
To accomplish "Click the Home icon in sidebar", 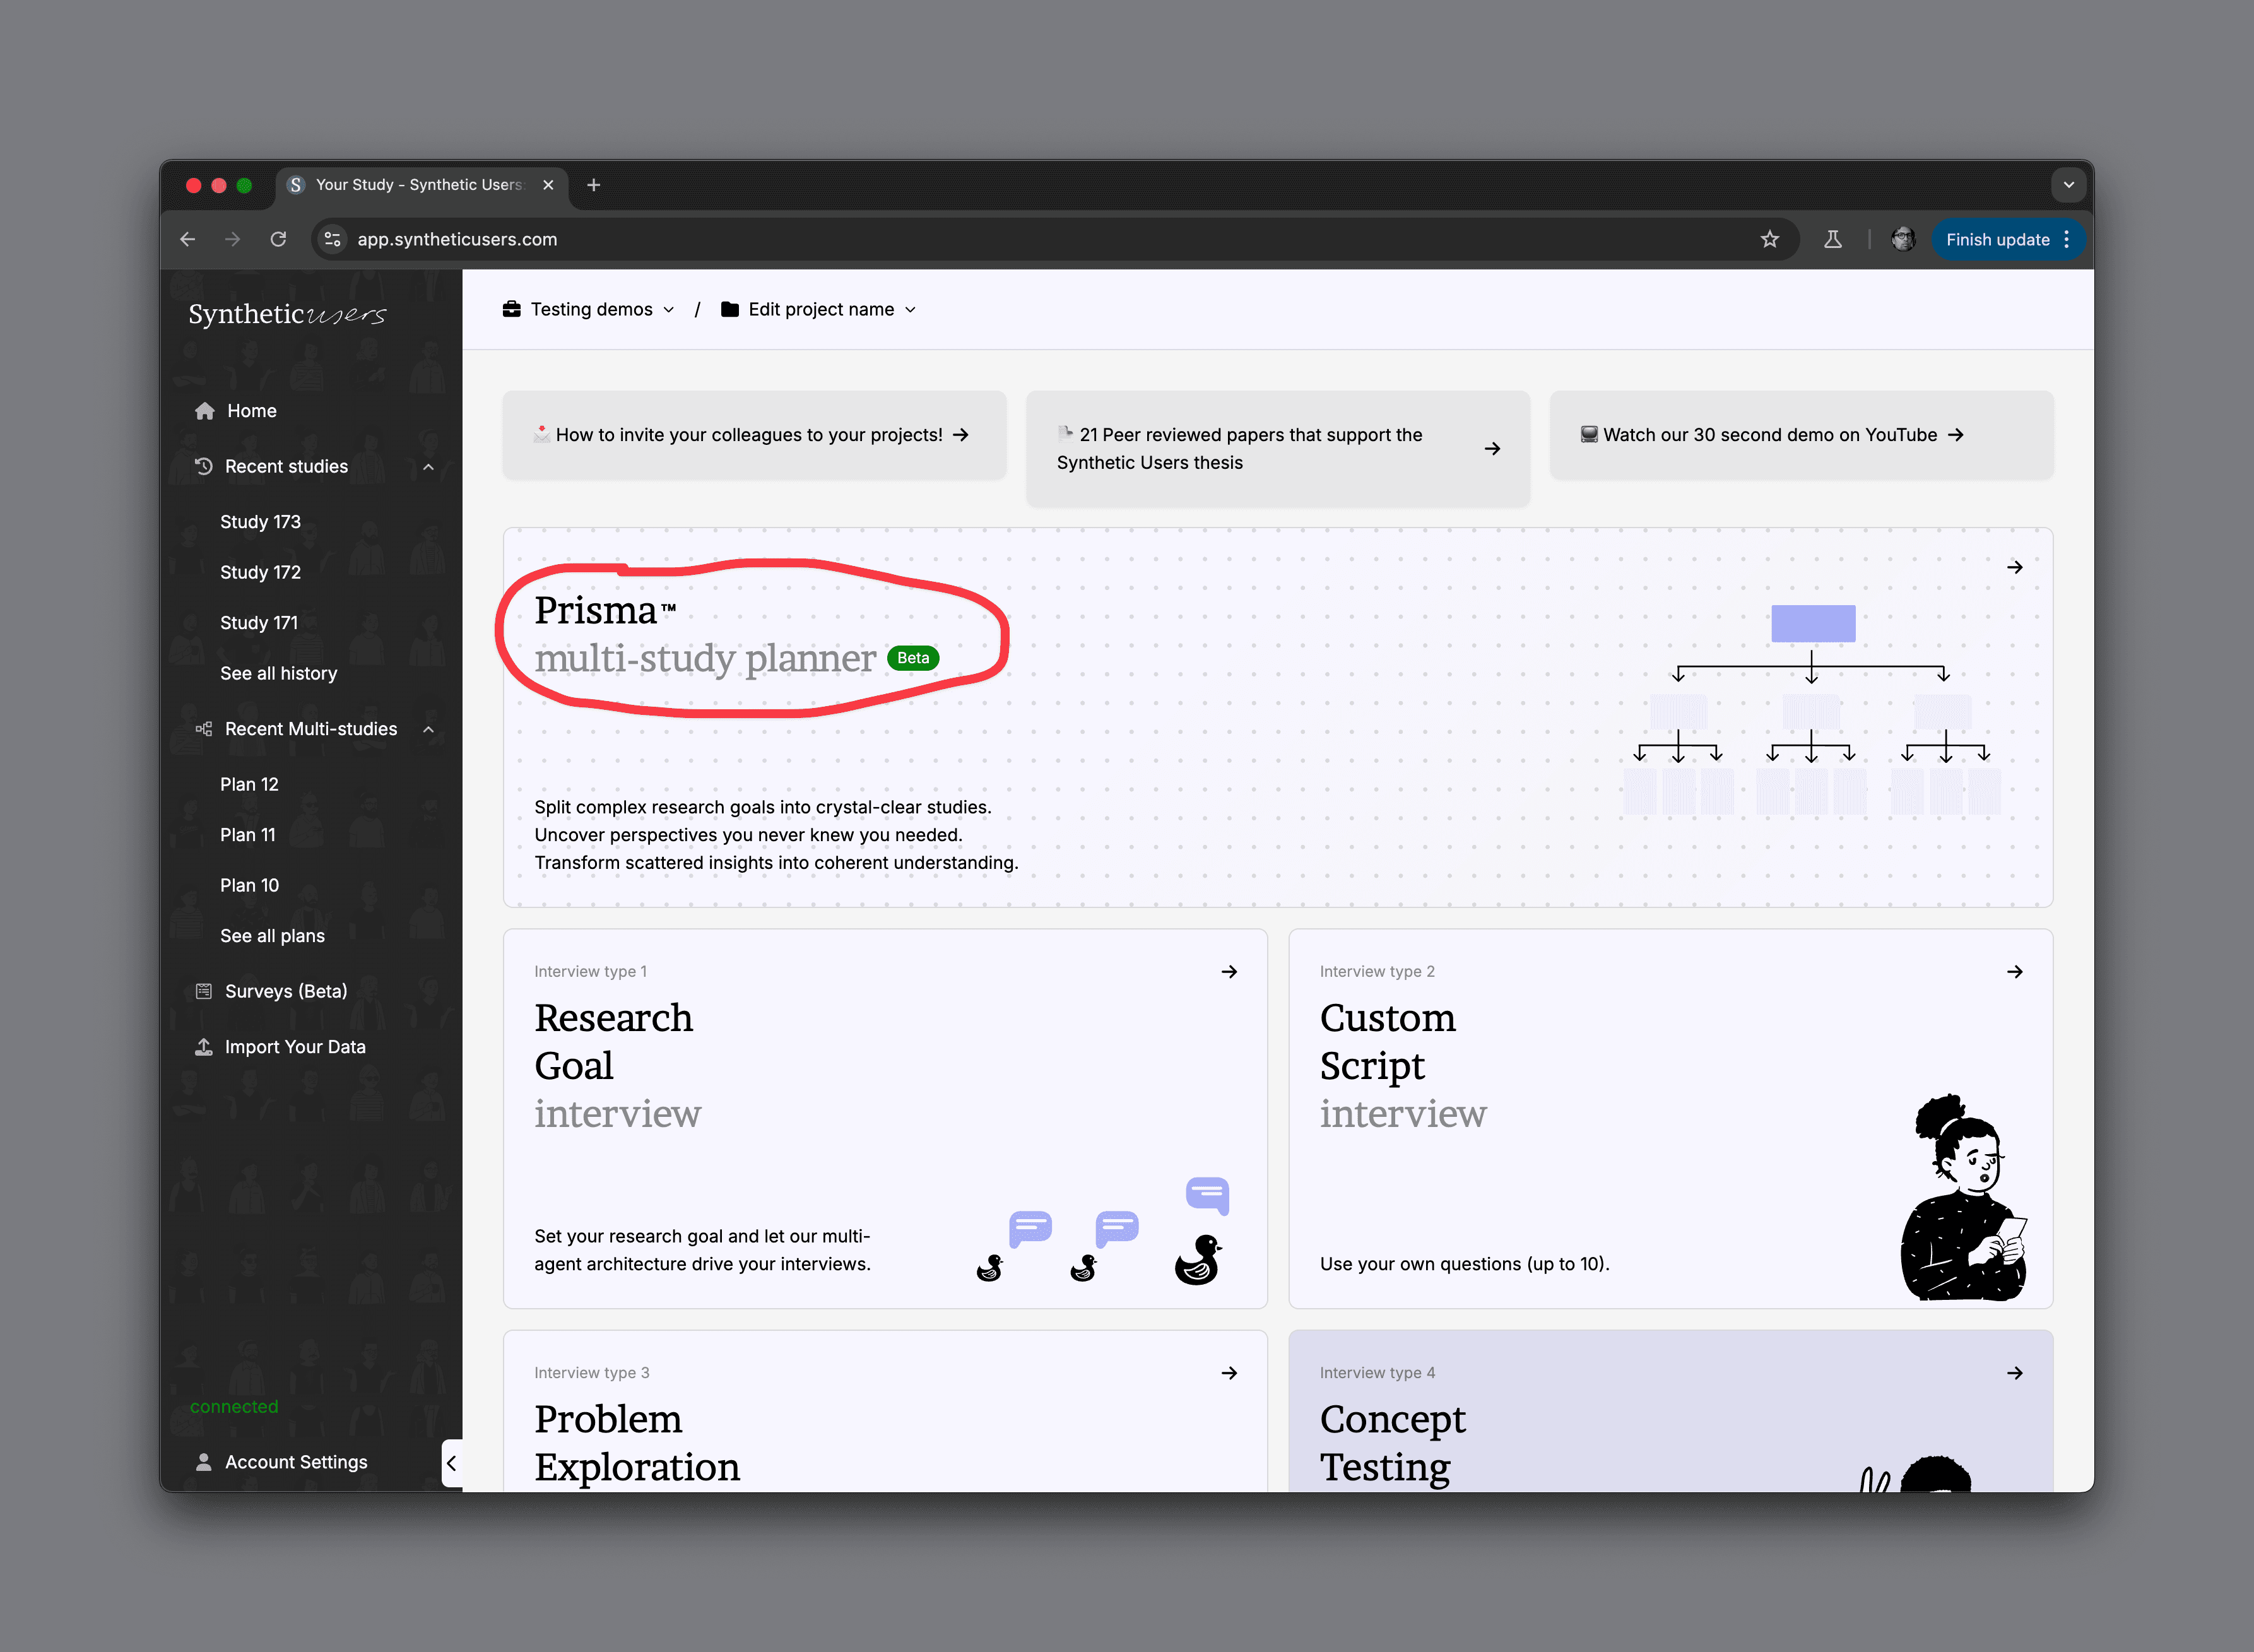I will (205, 411).
